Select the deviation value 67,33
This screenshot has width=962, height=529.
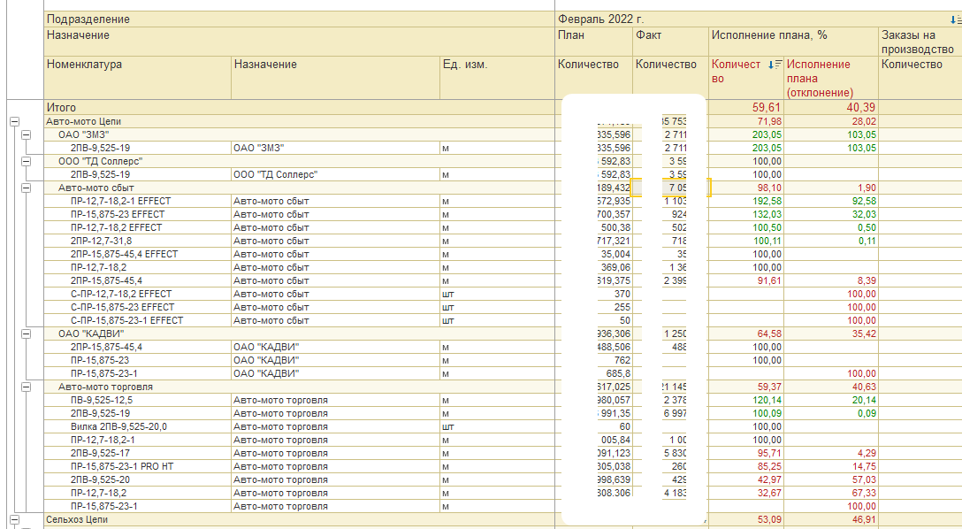864,494
